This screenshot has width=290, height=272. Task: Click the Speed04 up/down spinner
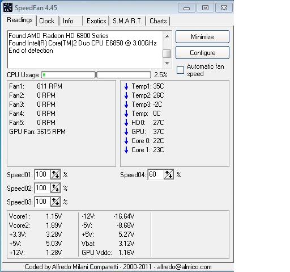click(169, 174)
